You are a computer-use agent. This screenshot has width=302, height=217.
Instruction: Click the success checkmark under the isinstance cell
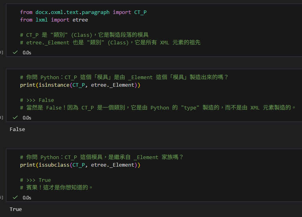click(15, 117)
